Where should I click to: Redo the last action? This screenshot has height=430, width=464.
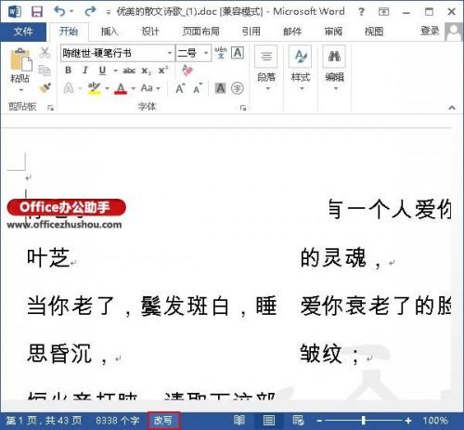[90, 11]
